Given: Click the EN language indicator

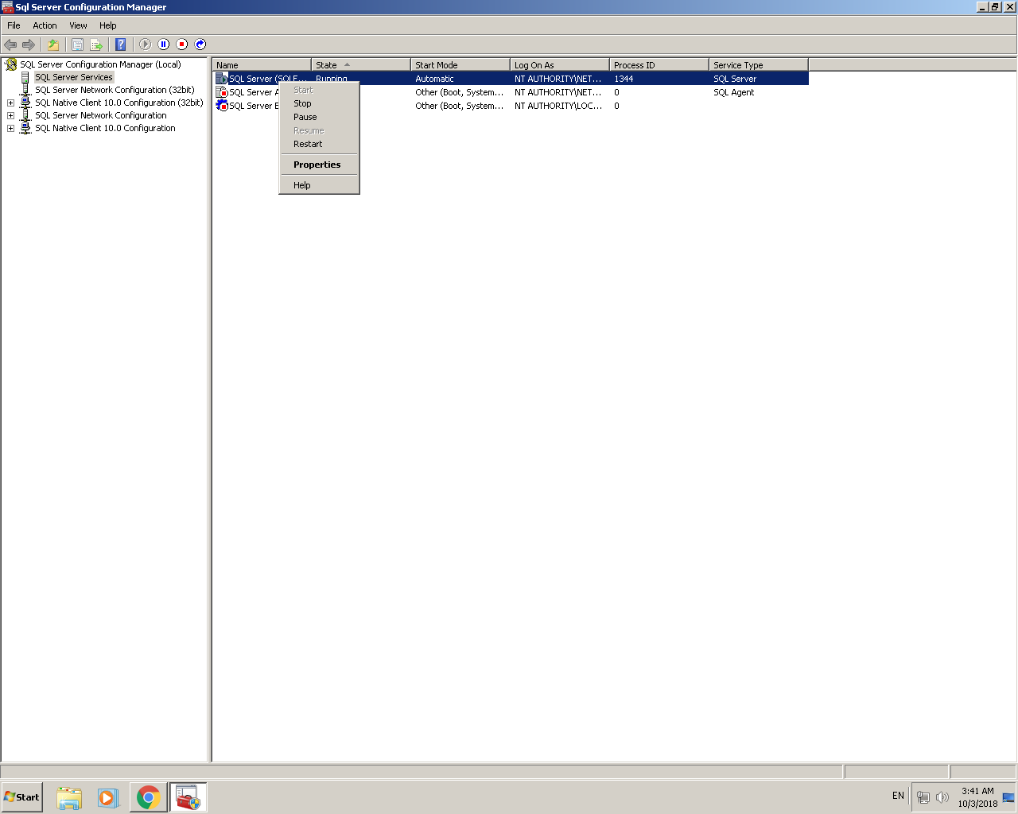Looking at the screenshot, I should tap(898, 796).
